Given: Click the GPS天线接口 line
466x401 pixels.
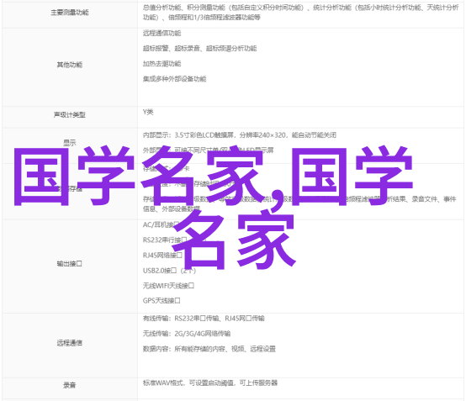Looking at the screenshot, I should pos(162,301).
